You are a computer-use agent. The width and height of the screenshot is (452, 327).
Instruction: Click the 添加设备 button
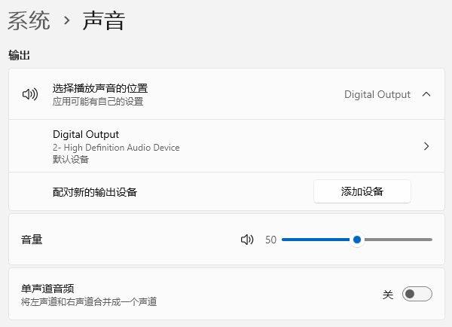click(362, 191)
